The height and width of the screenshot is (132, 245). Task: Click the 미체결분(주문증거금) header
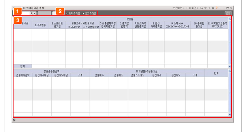point(147,71)
